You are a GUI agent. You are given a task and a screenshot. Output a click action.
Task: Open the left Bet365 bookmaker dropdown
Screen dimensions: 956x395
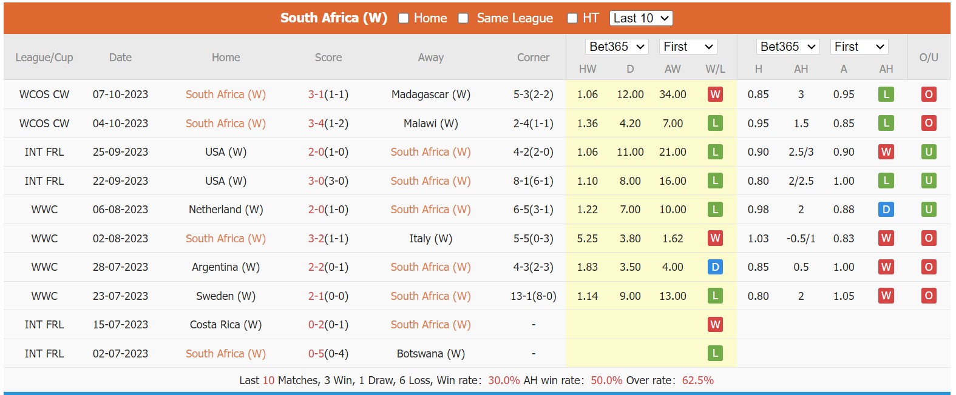[x=617, y=46]
